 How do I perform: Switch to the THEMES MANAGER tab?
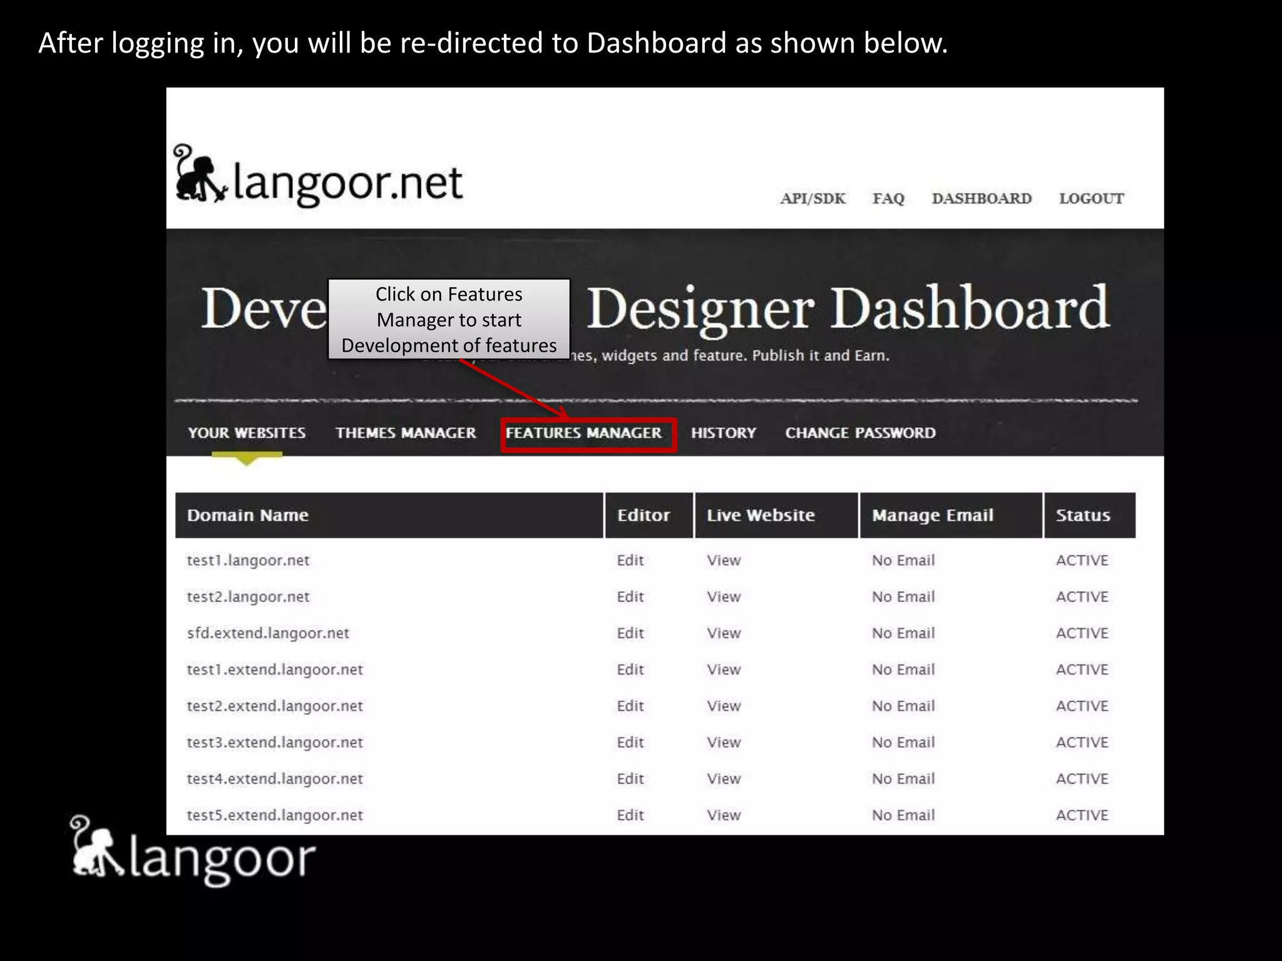click(406, 433)
